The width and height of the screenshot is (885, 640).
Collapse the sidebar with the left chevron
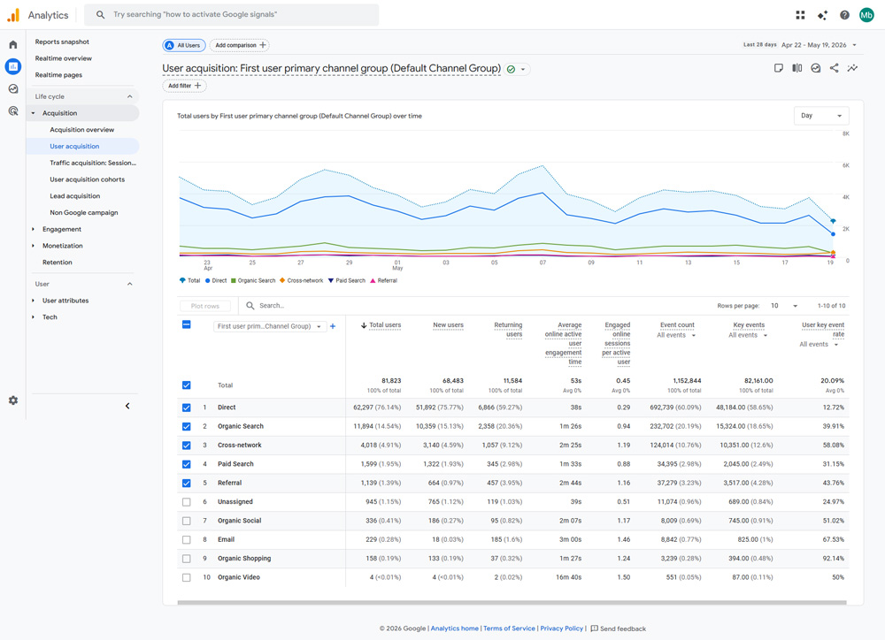click(127, 406)
